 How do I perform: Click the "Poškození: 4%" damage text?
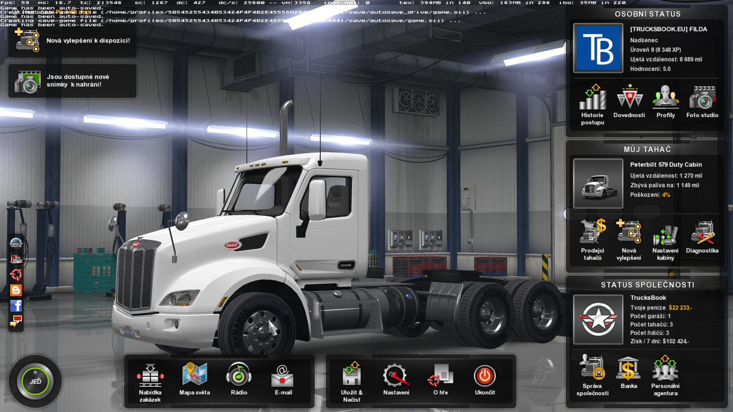click(650, 195)
